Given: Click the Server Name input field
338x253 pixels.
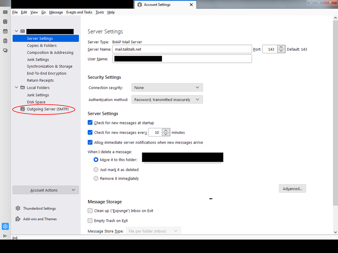Looking at the screenshot, I should [182, 49].
